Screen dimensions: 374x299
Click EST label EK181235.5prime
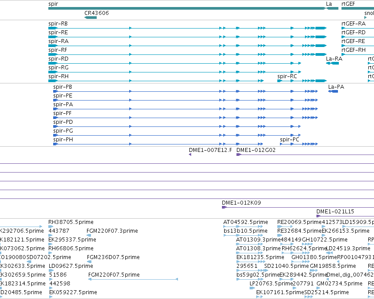pos(260,257)
